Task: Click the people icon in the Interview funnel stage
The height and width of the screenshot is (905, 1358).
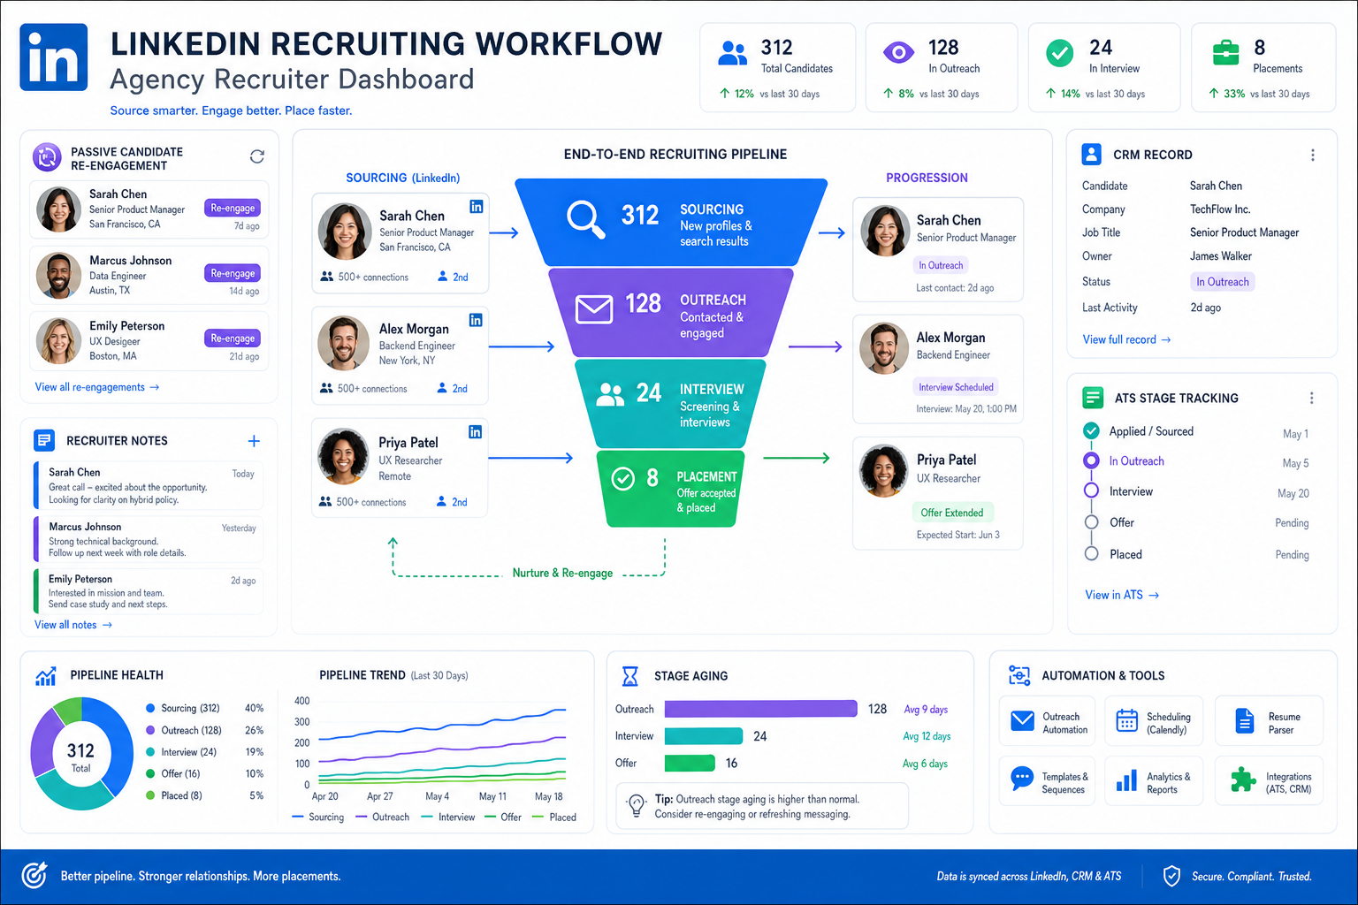Action: coord(610,394)
